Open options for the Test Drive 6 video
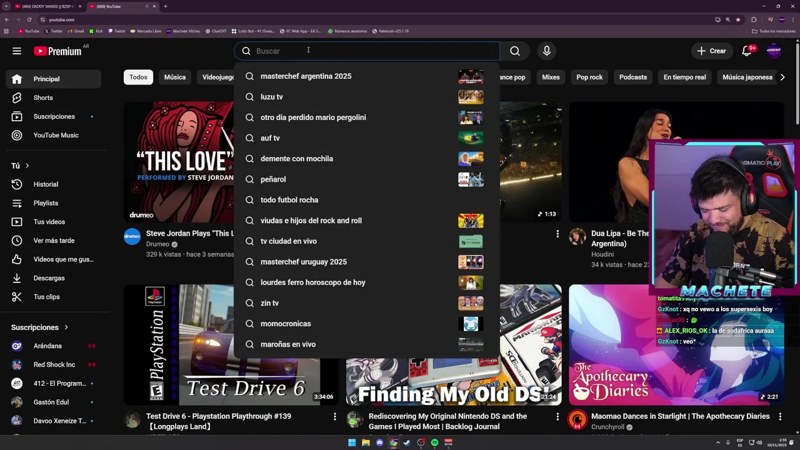The height and width of the screenshot is (450, 800). tap(335, 416)
